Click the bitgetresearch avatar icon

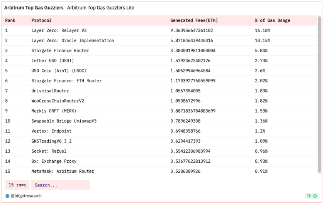[7, 196]
